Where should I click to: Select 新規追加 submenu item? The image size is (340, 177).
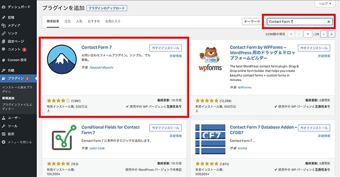click(x=8, y=98)
